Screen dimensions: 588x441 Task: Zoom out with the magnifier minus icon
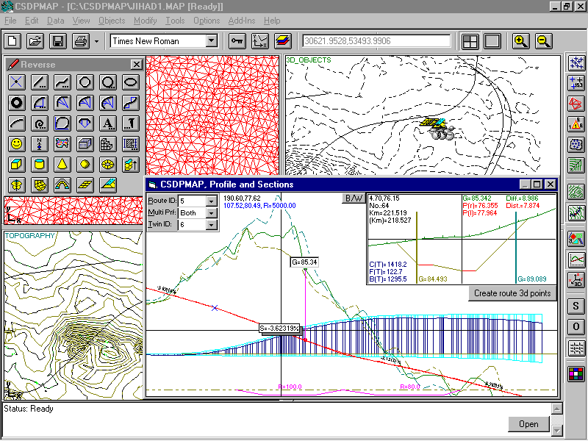click(544, 41)
